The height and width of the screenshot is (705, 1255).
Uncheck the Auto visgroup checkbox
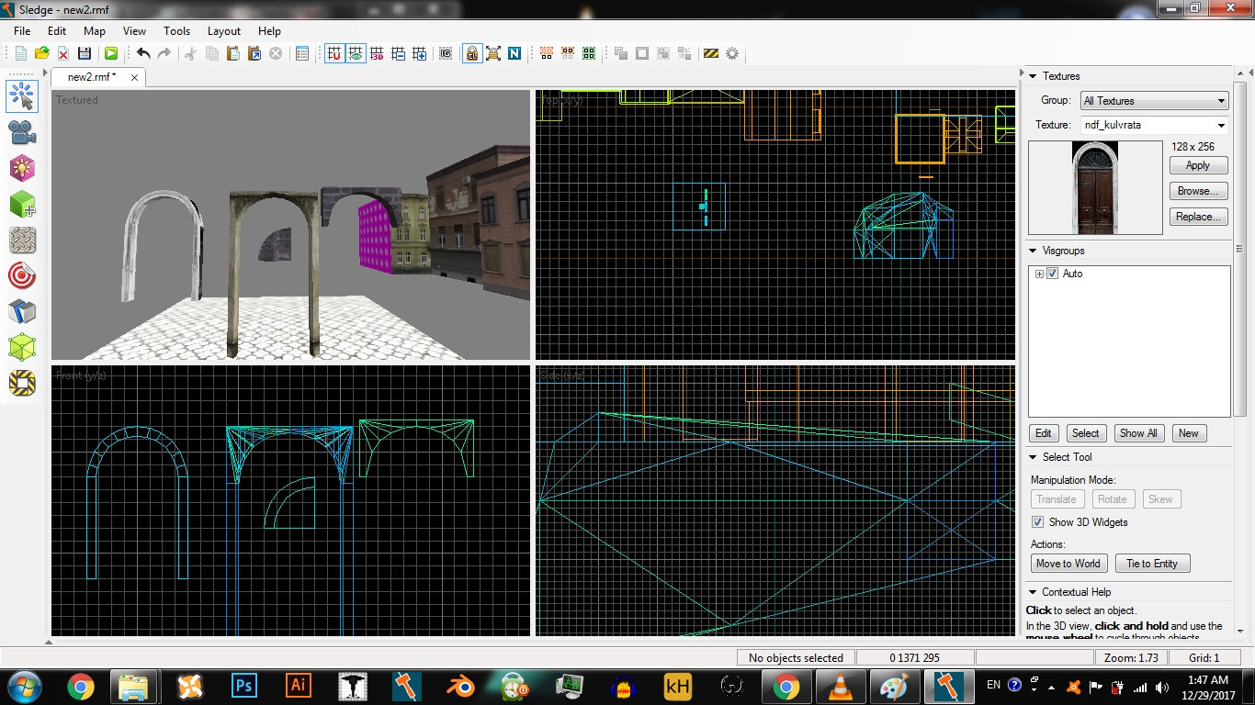pos(1053,274)
